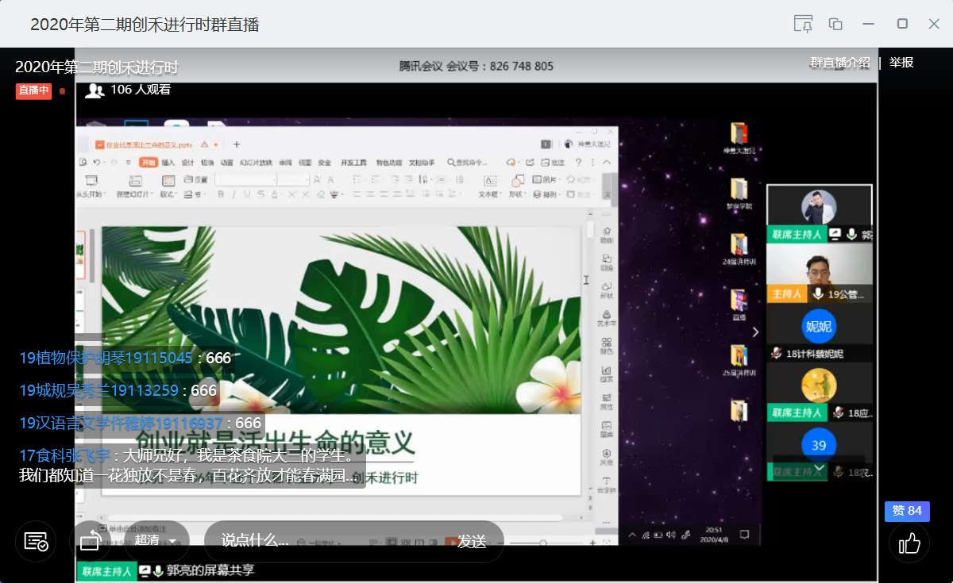Viewport: 953px width, 583px height.
Task: Click the 举报 report link
Action: (x=901, y=63)
